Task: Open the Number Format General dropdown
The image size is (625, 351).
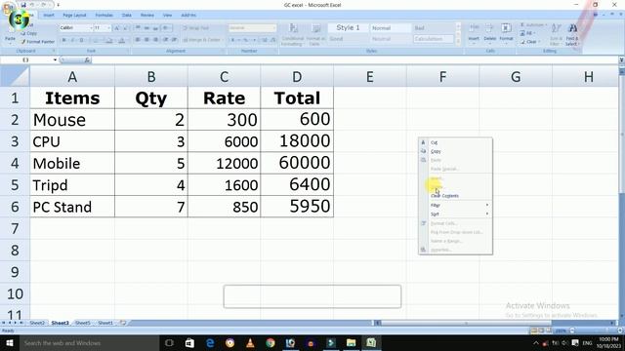Action: click(x=273, y=28)
